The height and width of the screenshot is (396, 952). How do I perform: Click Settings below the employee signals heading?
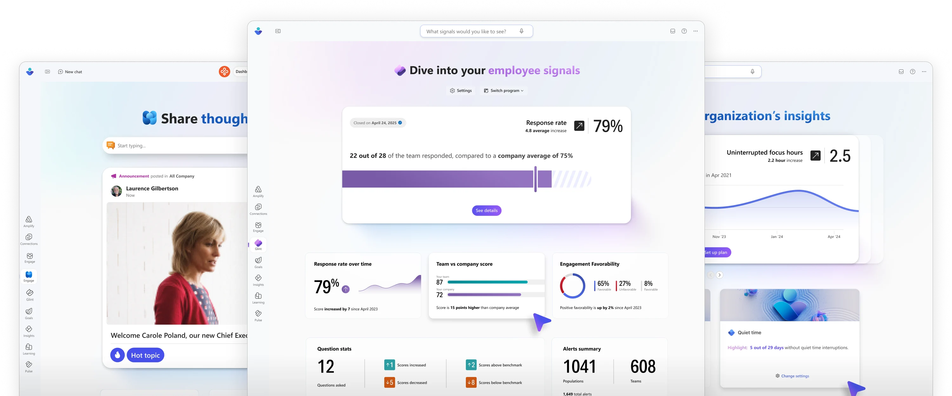coord(460,90)
